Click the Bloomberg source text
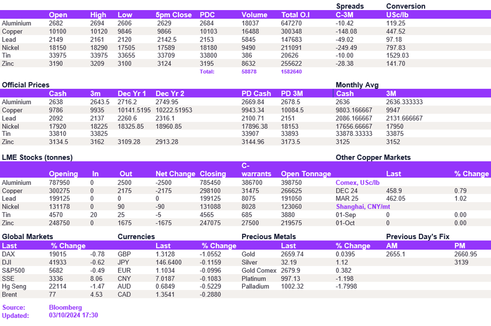The width and height of the screenshot is (491, 326). point(65,308)
